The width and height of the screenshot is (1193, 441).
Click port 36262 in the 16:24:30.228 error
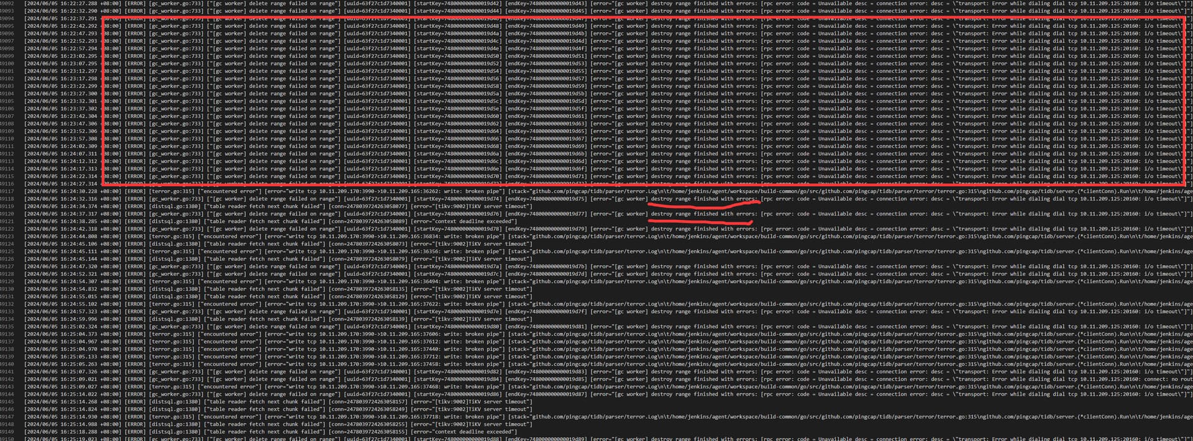(431, 191)
